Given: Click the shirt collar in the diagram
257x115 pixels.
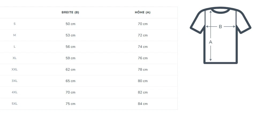Looking at the screenshot, I should click(220, 11).
